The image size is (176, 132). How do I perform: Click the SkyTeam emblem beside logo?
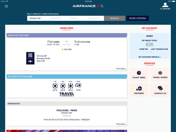[102, 6]
